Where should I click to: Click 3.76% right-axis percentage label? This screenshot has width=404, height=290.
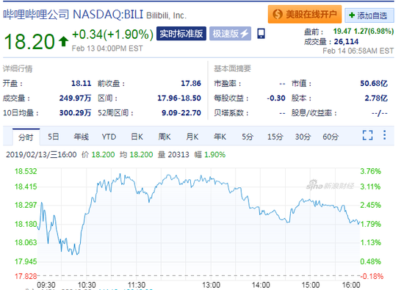click(370, 171)
